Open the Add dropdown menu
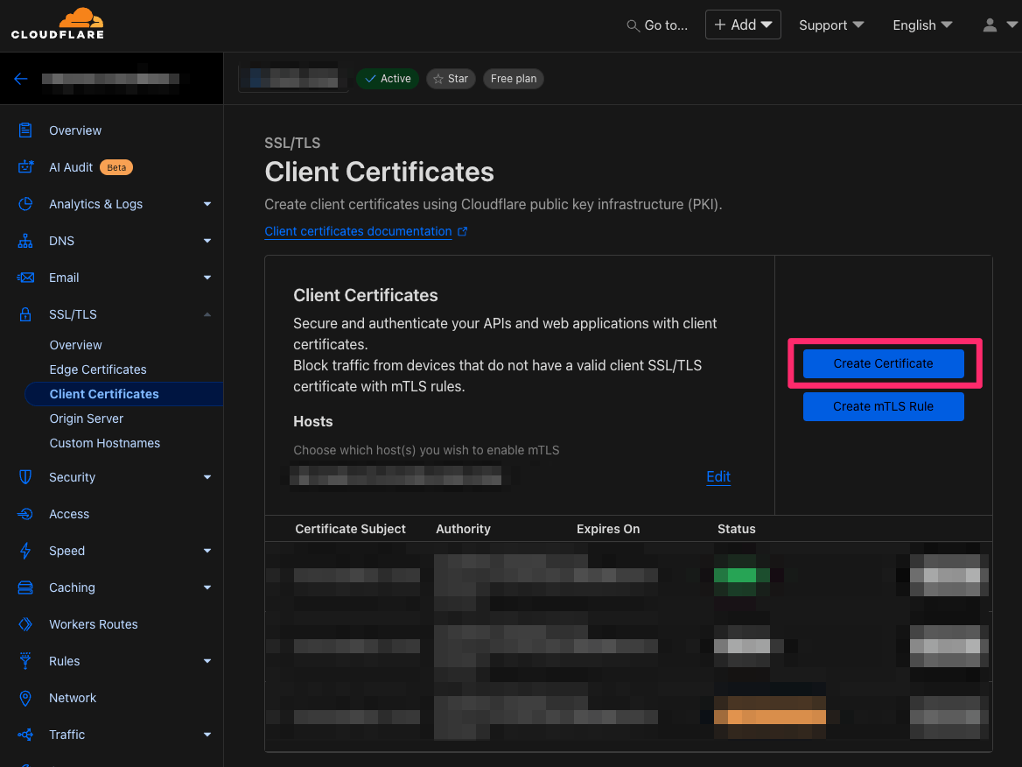 pos(742,24)
